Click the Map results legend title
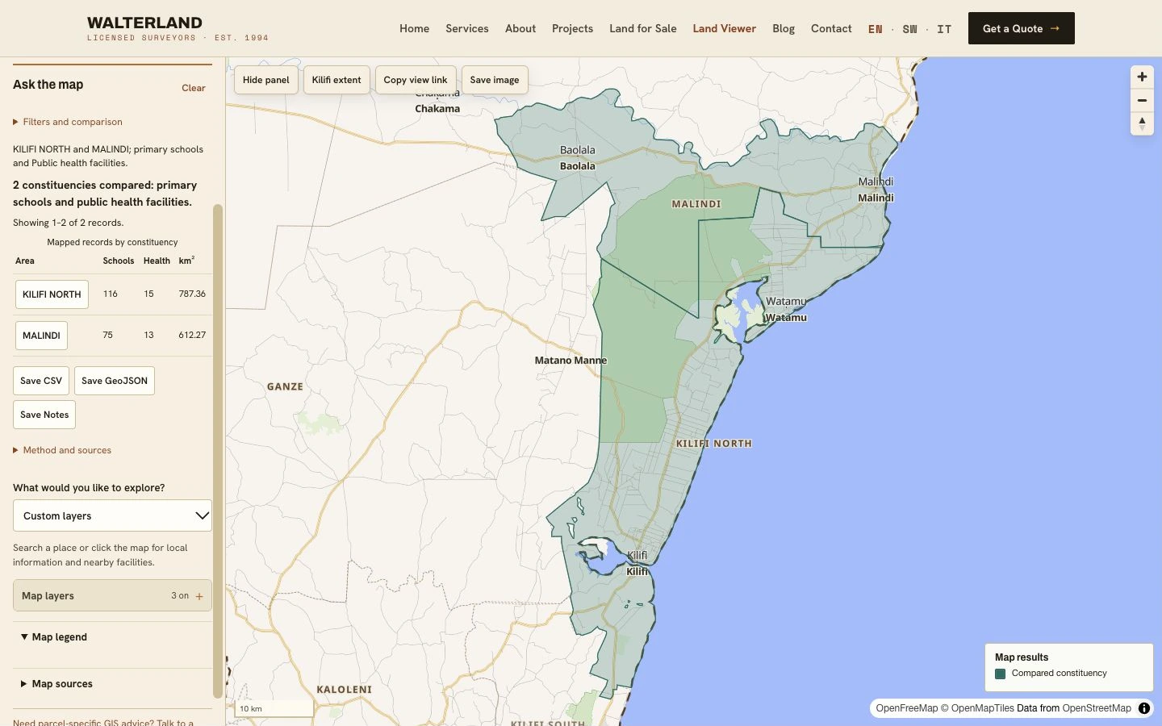Viewport: 1162px width, 726px height. coord(1022,657)
